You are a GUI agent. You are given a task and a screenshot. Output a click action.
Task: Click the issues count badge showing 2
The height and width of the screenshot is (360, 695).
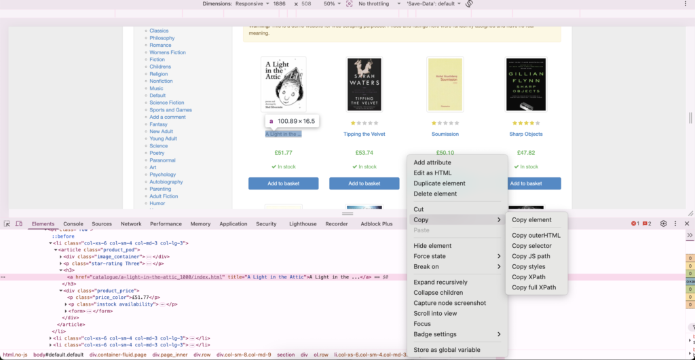(647, 224)
